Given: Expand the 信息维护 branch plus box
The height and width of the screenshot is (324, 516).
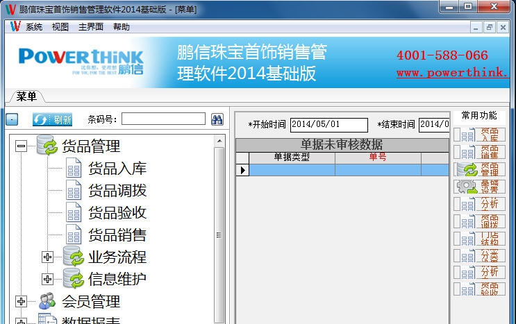Looking at the screenshot, I should (47, 280).
